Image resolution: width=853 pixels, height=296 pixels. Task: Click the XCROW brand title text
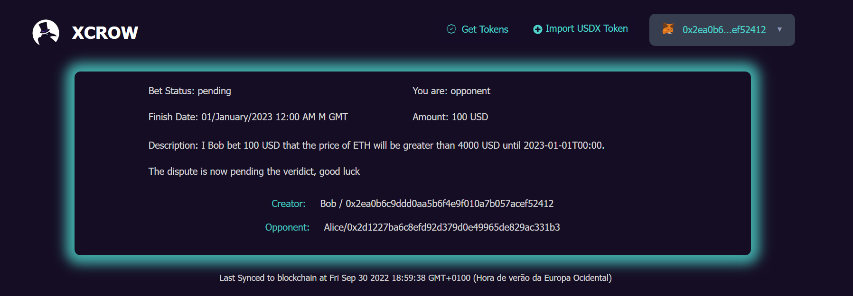105,33
